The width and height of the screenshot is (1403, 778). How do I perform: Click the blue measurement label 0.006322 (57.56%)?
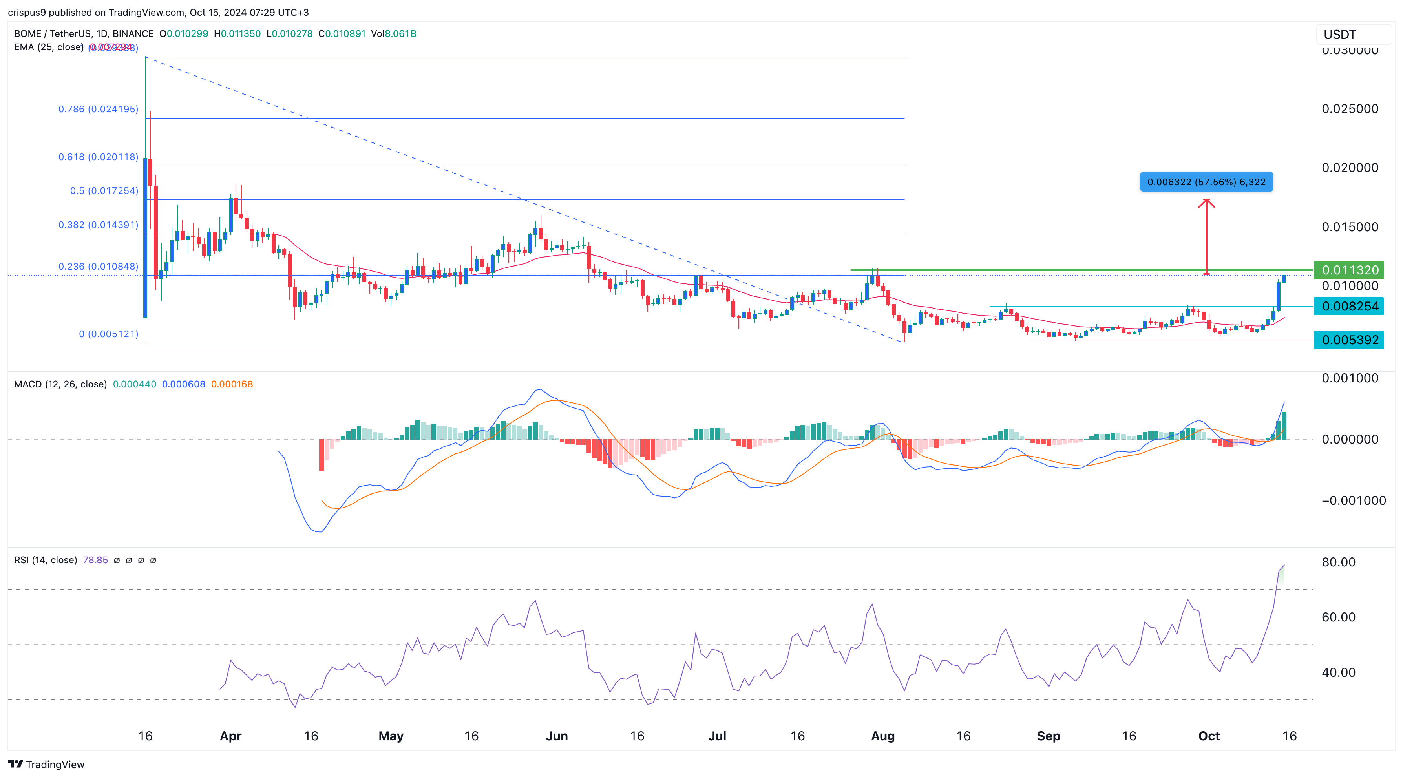pyautogui.click(x=1206, y=182)
